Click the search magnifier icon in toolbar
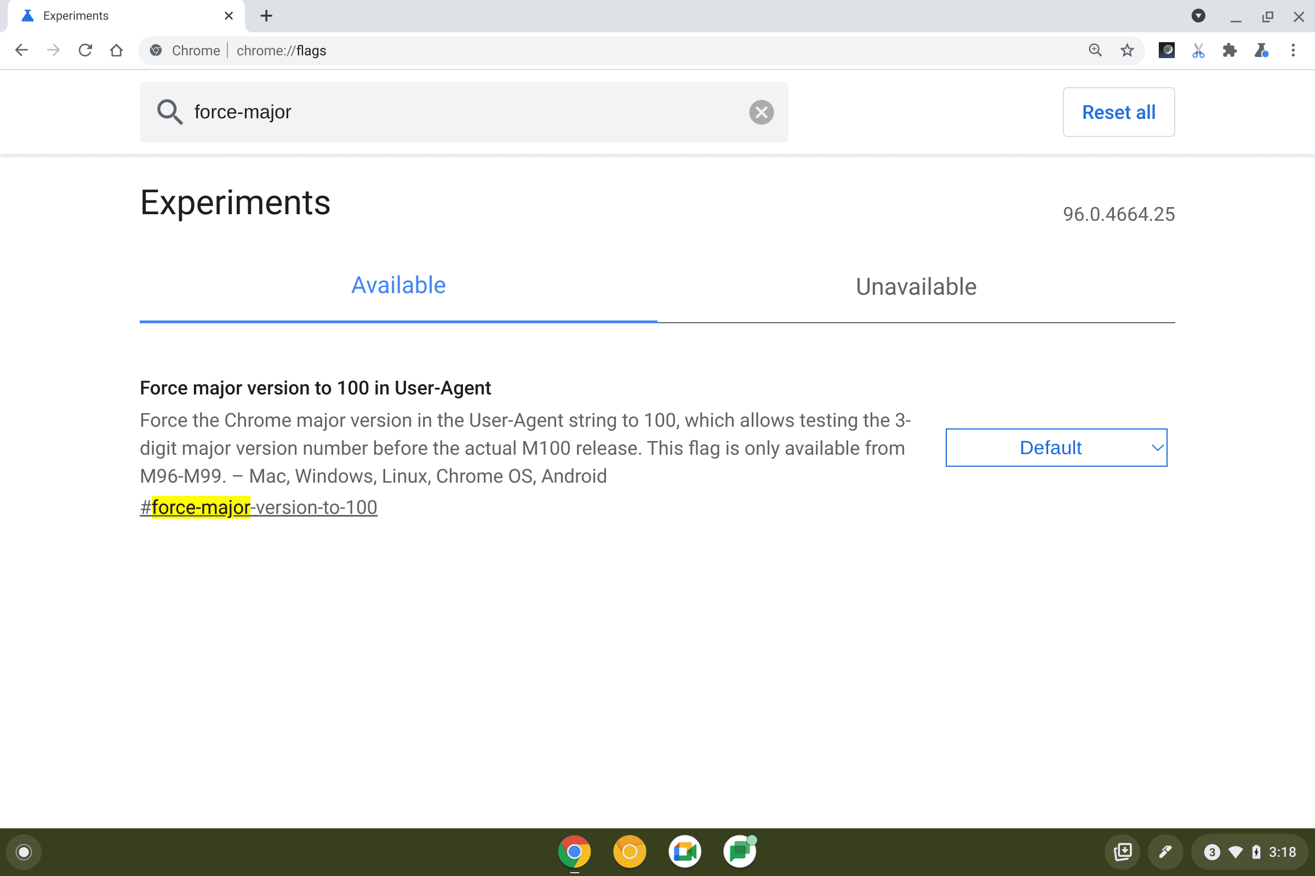1315x876 pixels. (x=1095, y=51)
